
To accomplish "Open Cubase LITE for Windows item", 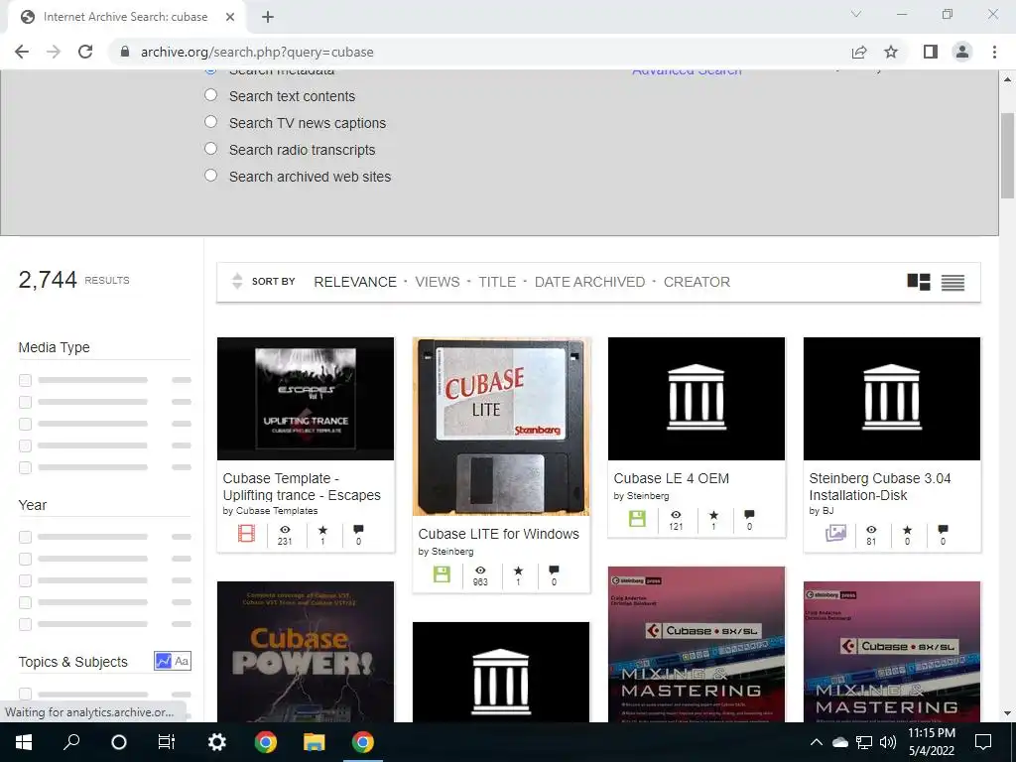I will tap(498, 534).
